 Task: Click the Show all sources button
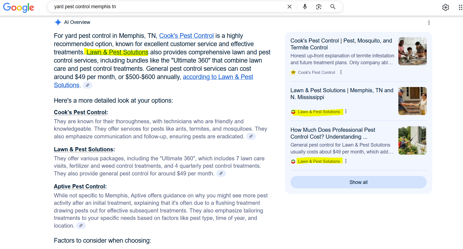[358, 182]
